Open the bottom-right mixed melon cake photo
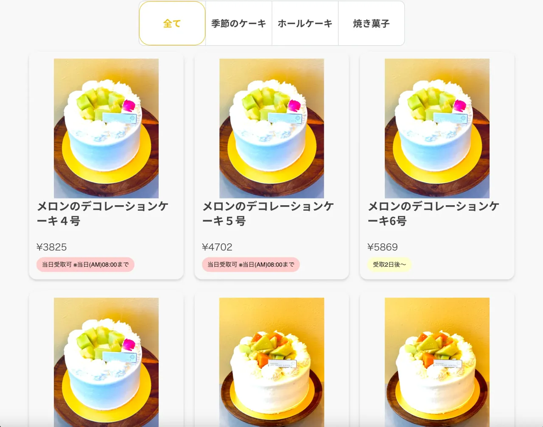This screenshot has width=543, height=427. click(x=437, y=362)
